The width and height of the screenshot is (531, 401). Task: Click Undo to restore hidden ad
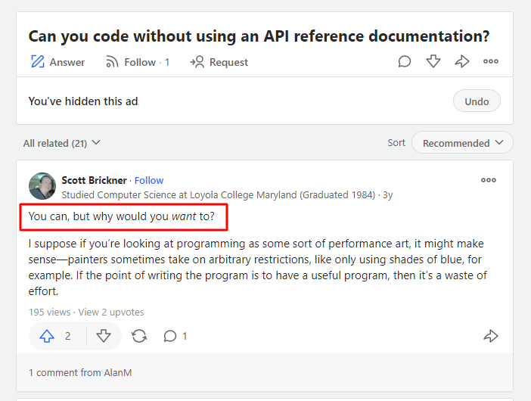[477, 101]
